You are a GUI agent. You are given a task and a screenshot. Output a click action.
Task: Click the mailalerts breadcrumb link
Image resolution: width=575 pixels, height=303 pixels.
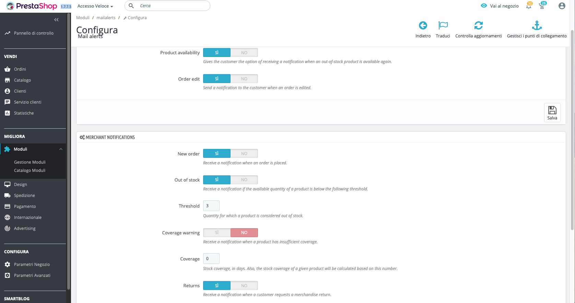click(x=106, y=18)
